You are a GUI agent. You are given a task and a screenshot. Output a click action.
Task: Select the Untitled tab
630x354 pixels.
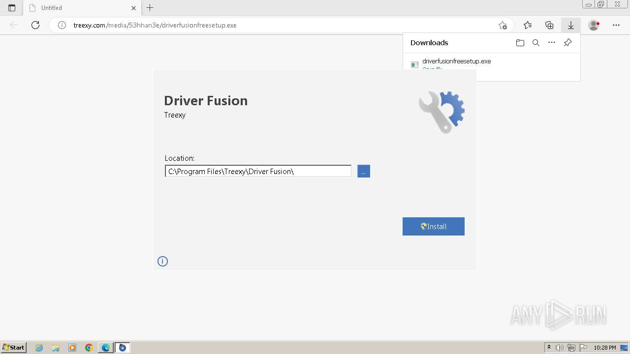(x=83, y=8)
